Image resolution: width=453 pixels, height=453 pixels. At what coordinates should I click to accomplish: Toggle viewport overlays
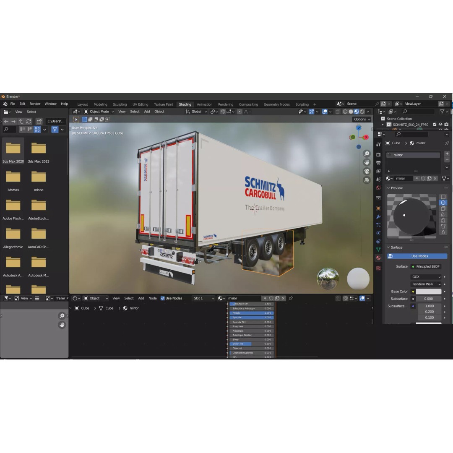(325, 112)
